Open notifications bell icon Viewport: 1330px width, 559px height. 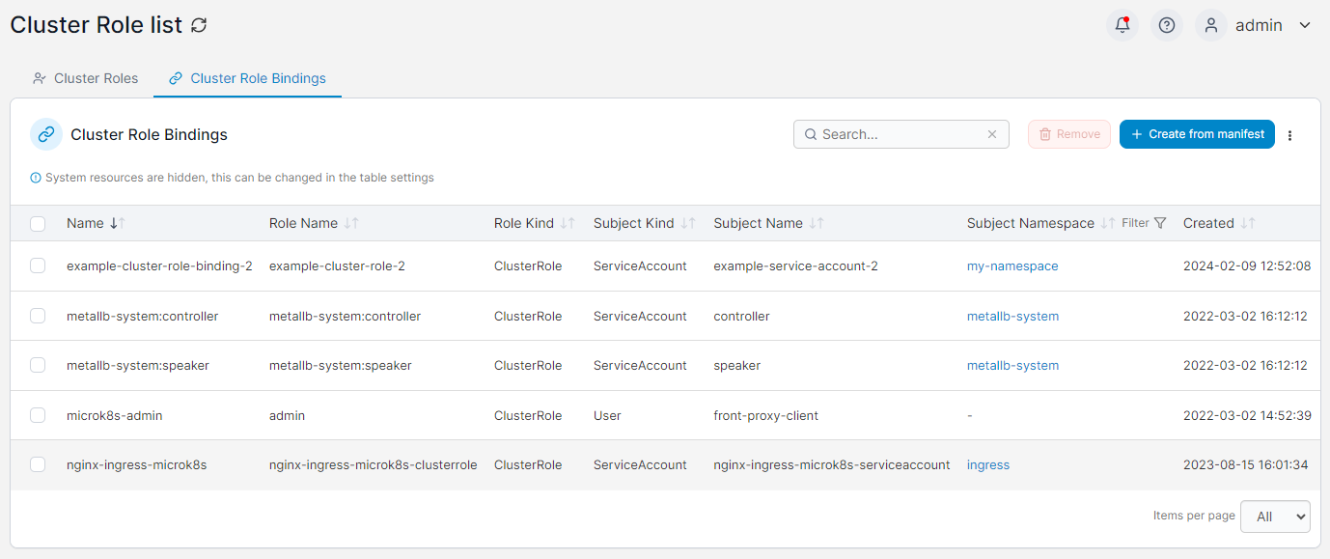click(x=1122, y=25)
